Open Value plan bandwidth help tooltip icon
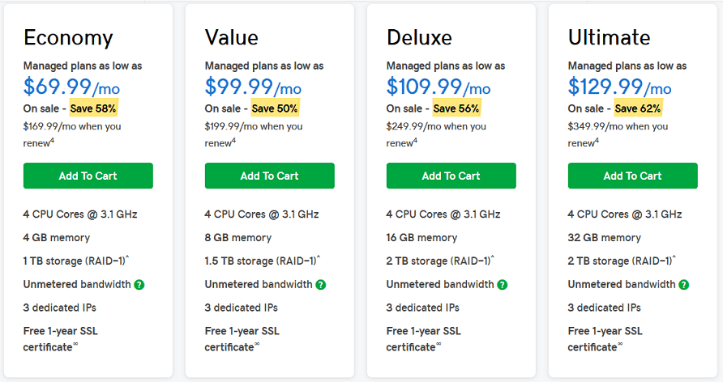Viewport: 723px width, 382px height. pyautogui.click(x=321, y=285)
